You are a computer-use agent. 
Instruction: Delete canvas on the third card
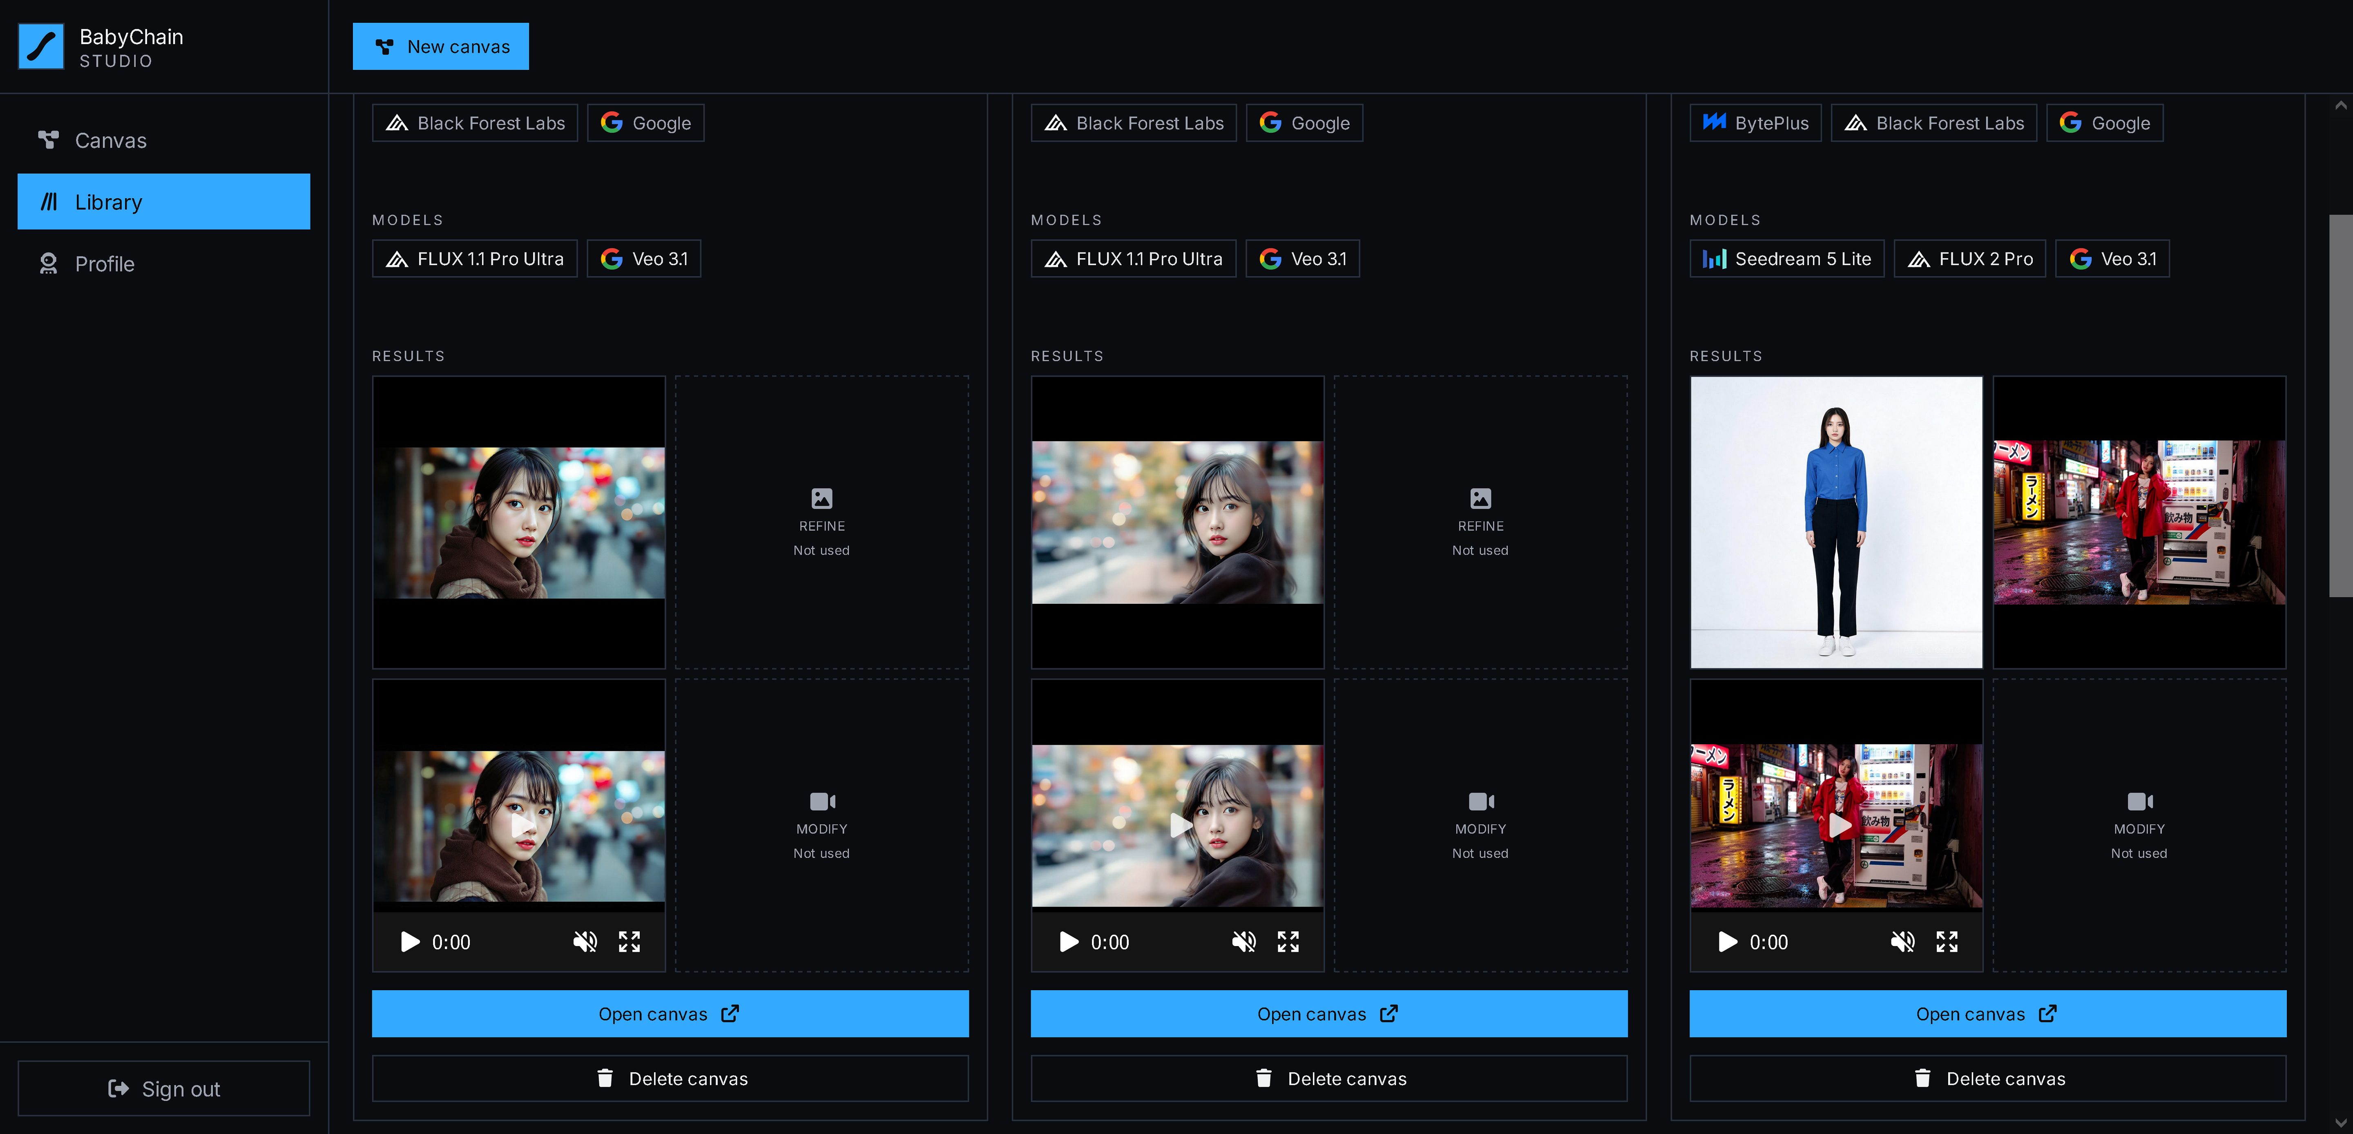tap(1988, 1079)
